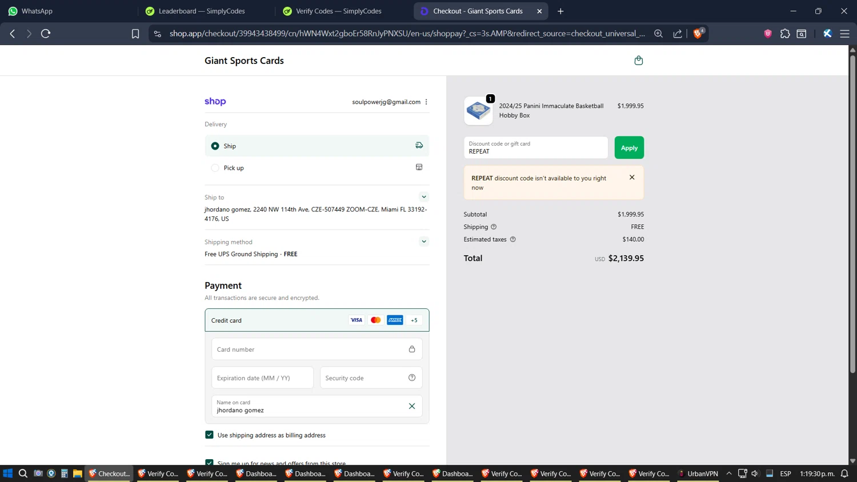
Task: Open a new browser tab
Action: [x=560, y=11]
